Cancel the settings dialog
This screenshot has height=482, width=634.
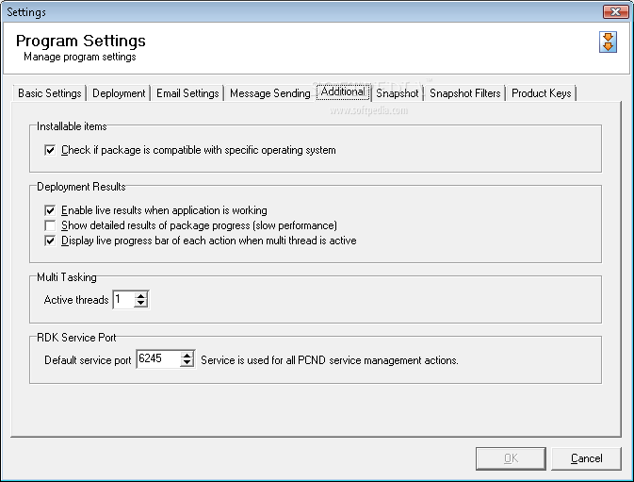point(586,458)
